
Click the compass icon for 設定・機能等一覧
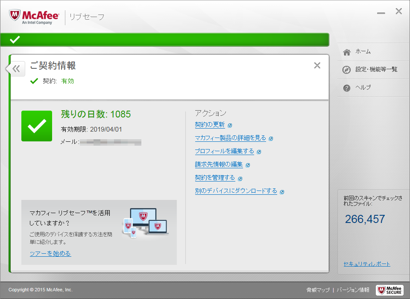coord(346,70)
